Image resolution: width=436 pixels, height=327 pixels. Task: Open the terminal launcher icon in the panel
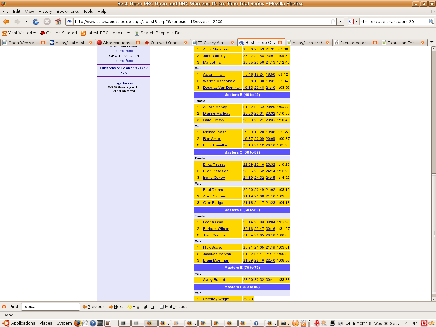coord(100,323)
